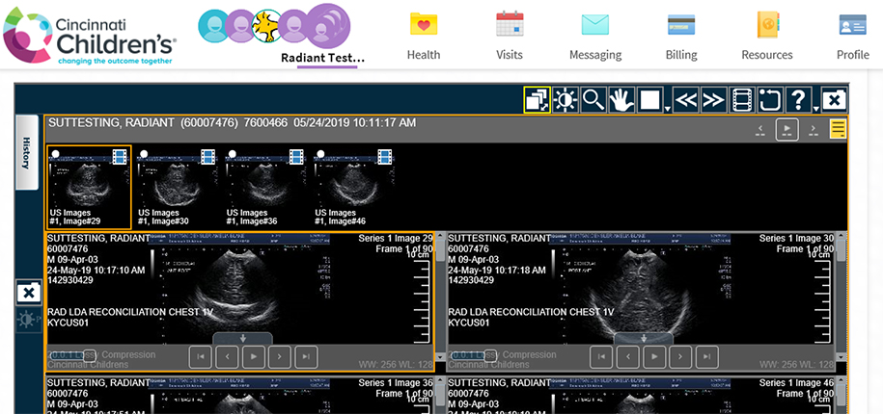Reset the view with rotate-arrow icon
This screenshot has height=414, width=883.
tap(770, 100)
